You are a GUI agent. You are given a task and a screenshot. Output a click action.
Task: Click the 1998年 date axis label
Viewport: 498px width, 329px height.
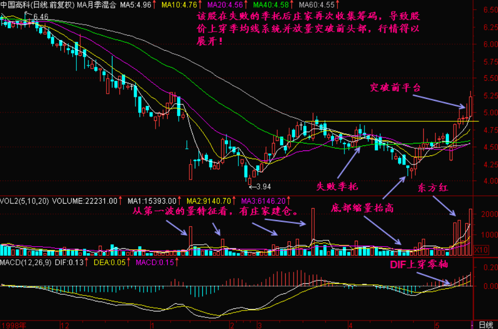click(x=13, y=324)
